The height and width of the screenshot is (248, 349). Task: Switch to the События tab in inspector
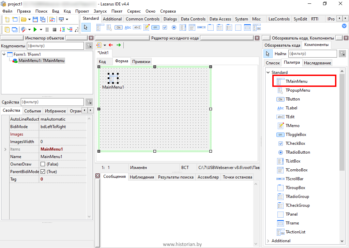click(x=32, y=111)
